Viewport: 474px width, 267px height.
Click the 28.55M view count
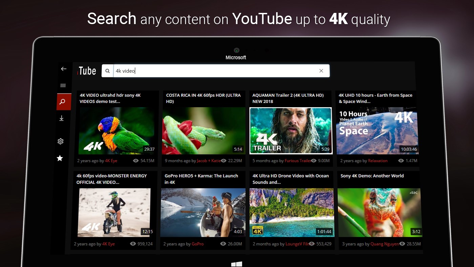pos(414,244)
